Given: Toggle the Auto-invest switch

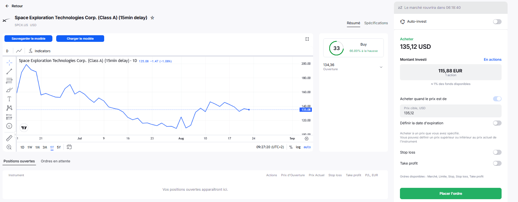Looking at the screenshot, I should click(x=497, y=22).
